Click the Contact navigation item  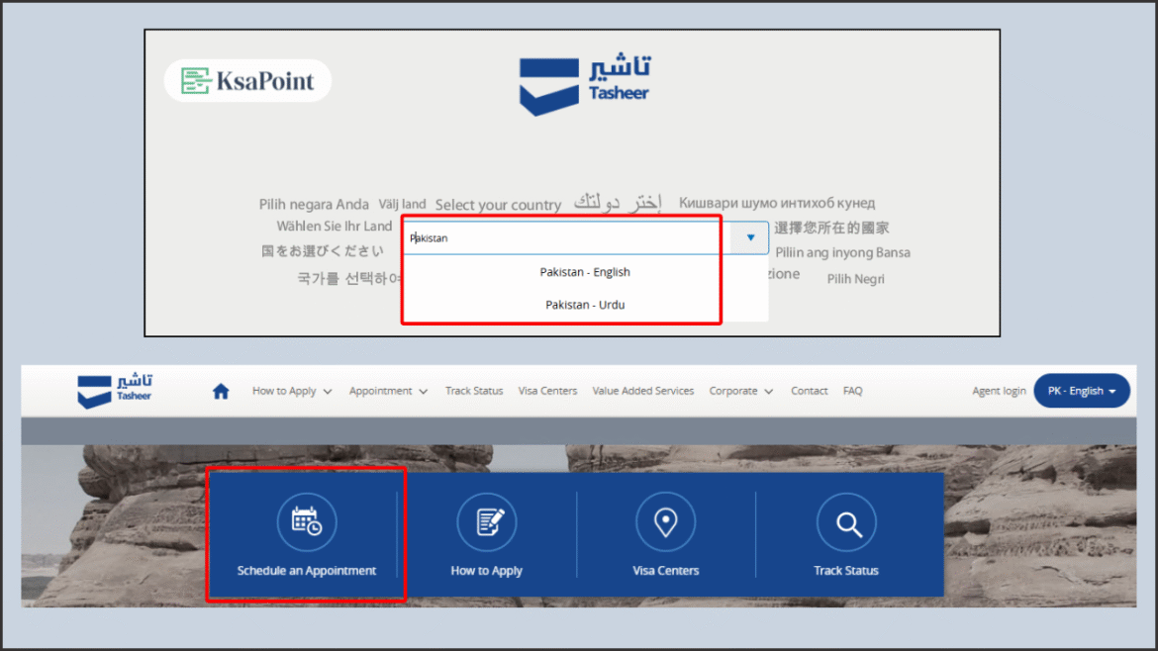(809, 390)
